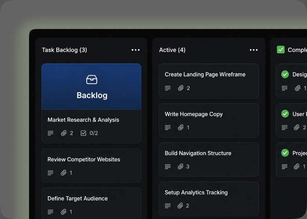Image resolution: width=307 pixels, height=219 pixels.
Task: Click the paperclip icon on Write Homepage Copy
Action: click(x=181, y=127)
